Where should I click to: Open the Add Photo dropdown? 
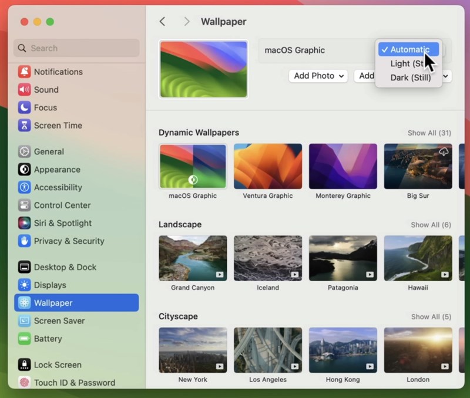(x=318, y=76)
